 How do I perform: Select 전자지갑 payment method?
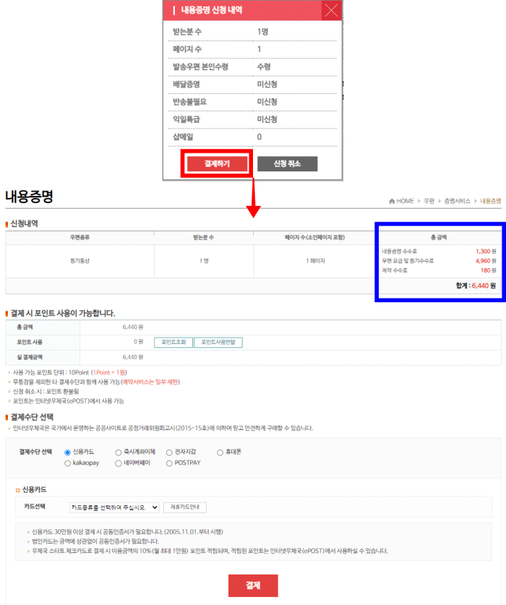[x=169, y=452]
